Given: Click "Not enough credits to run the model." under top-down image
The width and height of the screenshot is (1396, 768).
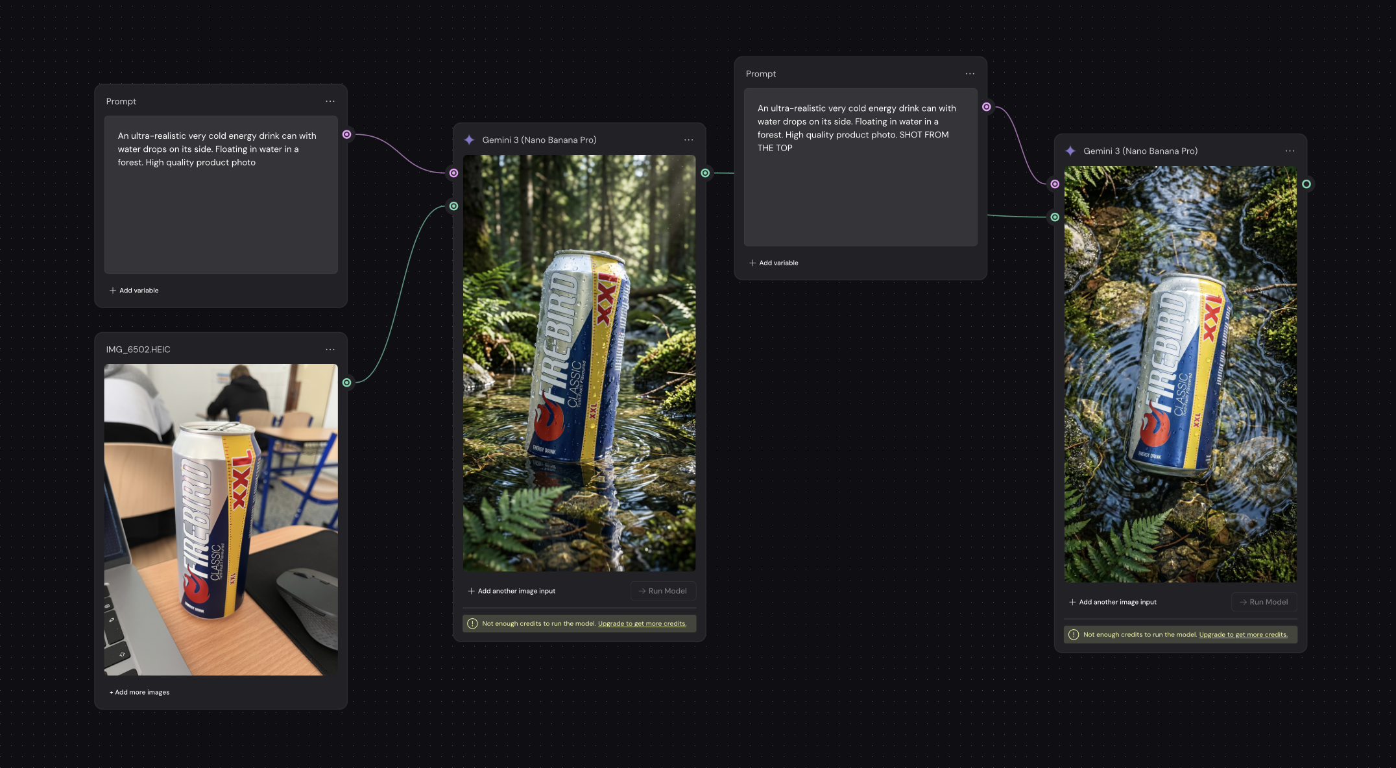Looking at the screenshot, I should pos(1140,635).
